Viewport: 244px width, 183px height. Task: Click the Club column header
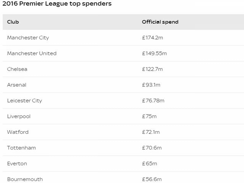tap(13, 22)
